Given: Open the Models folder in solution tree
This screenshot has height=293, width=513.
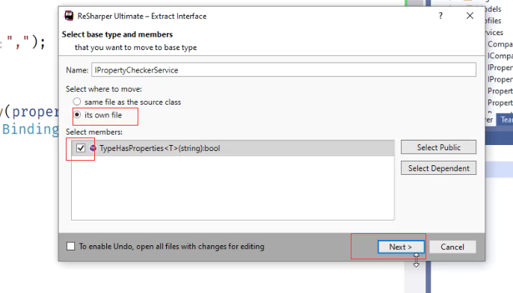Looking at the screenshot, I should pyautogui.click(x=493, y=9).
